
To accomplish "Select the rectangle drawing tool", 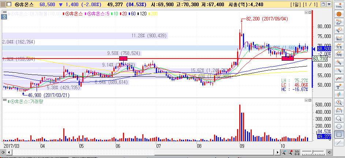I will click(339, 134).
